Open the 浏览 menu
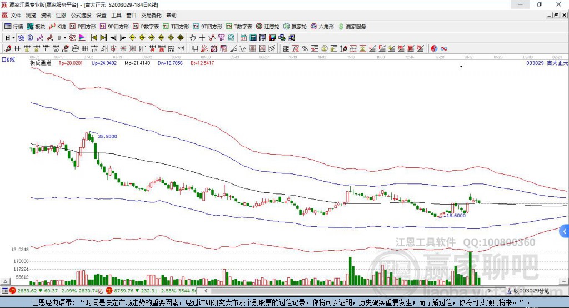569x308 pixels. click(x=31, y=15)
